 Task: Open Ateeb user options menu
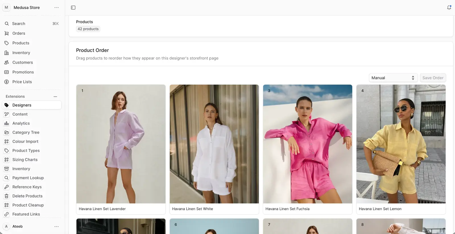tap(57, 227)
